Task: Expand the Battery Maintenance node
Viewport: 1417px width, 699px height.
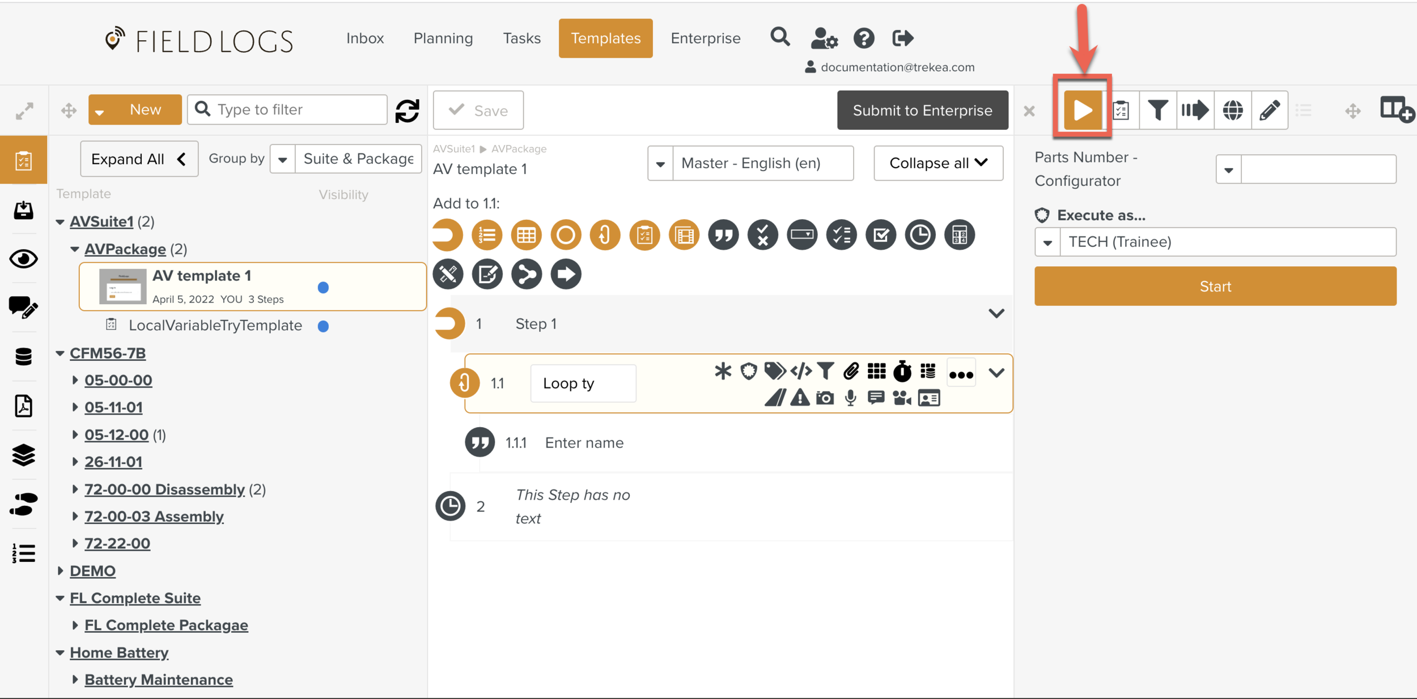Action: [x=75, y=679]
